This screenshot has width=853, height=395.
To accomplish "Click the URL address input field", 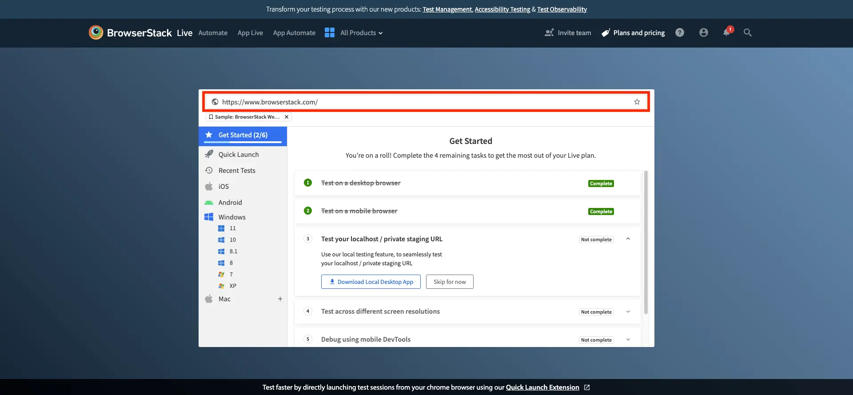I will [x=426, y=102].
